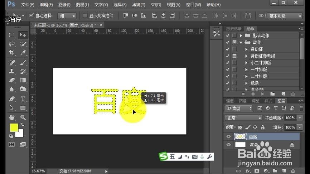Click the white background color swatch
This screenshot has width=310, height=174.
click(x=21, y=135)
